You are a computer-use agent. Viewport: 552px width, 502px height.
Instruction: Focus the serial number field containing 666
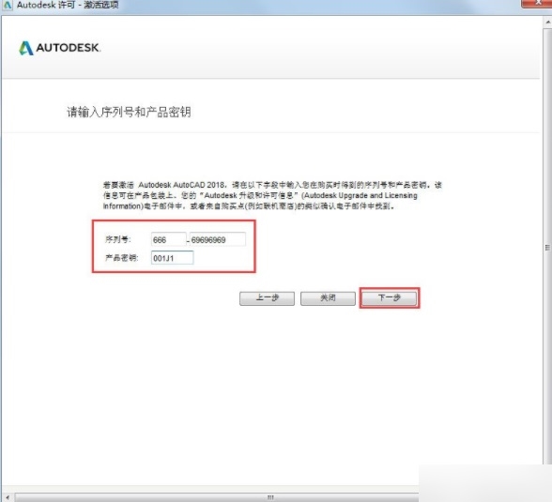(169, 239)
